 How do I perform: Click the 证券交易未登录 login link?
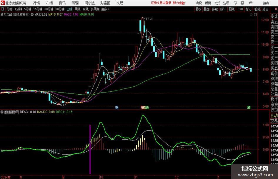pyautogui.click(x=161, y=3)
